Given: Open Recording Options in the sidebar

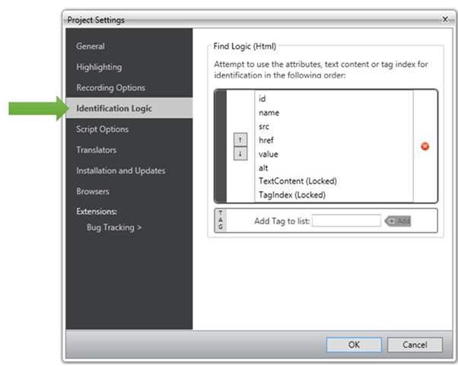Looking at the screenshot, I should [x=110, y=88].
